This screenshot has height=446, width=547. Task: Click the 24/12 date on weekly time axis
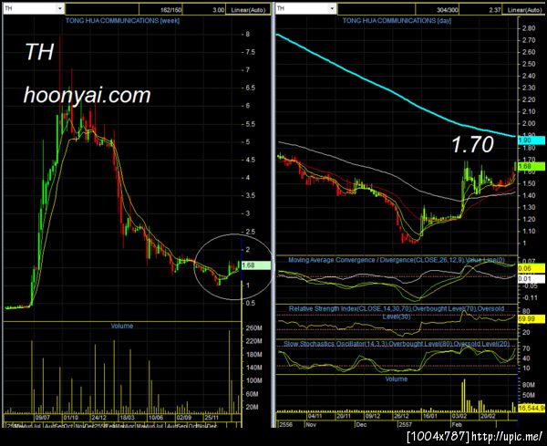click(99, 418)
